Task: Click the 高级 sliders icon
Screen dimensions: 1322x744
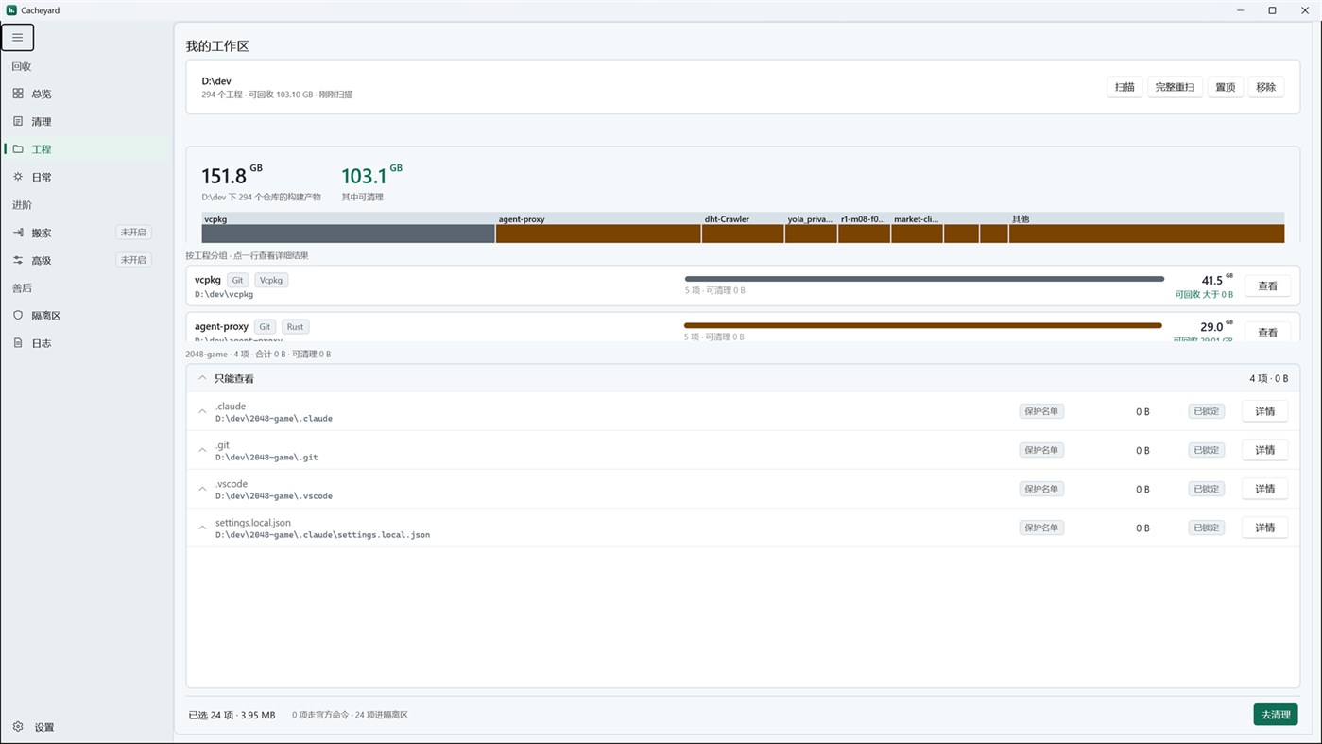Action: pyautogui.click(x=18, y=260)
